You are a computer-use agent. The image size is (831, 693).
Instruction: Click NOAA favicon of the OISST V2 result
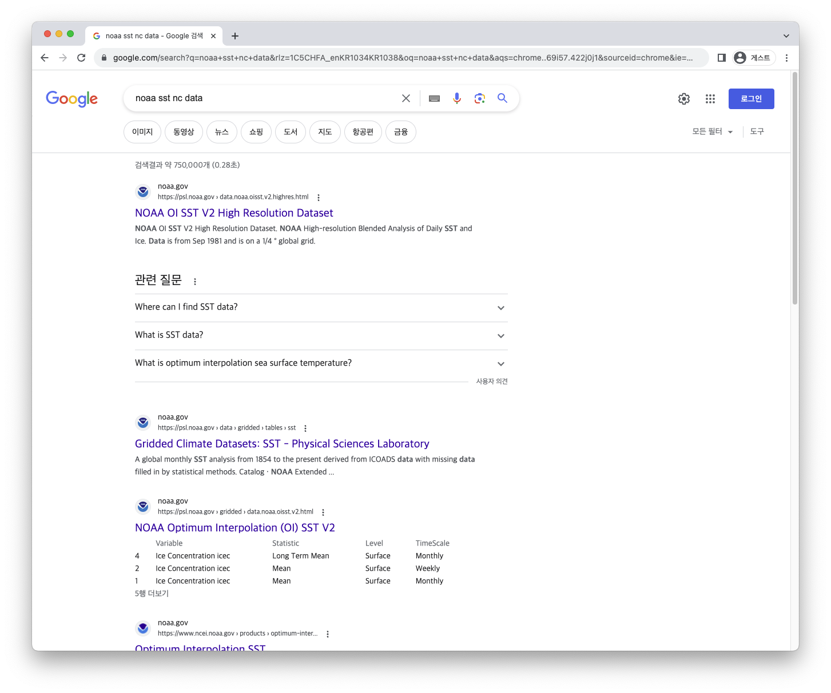pos(143,507)
